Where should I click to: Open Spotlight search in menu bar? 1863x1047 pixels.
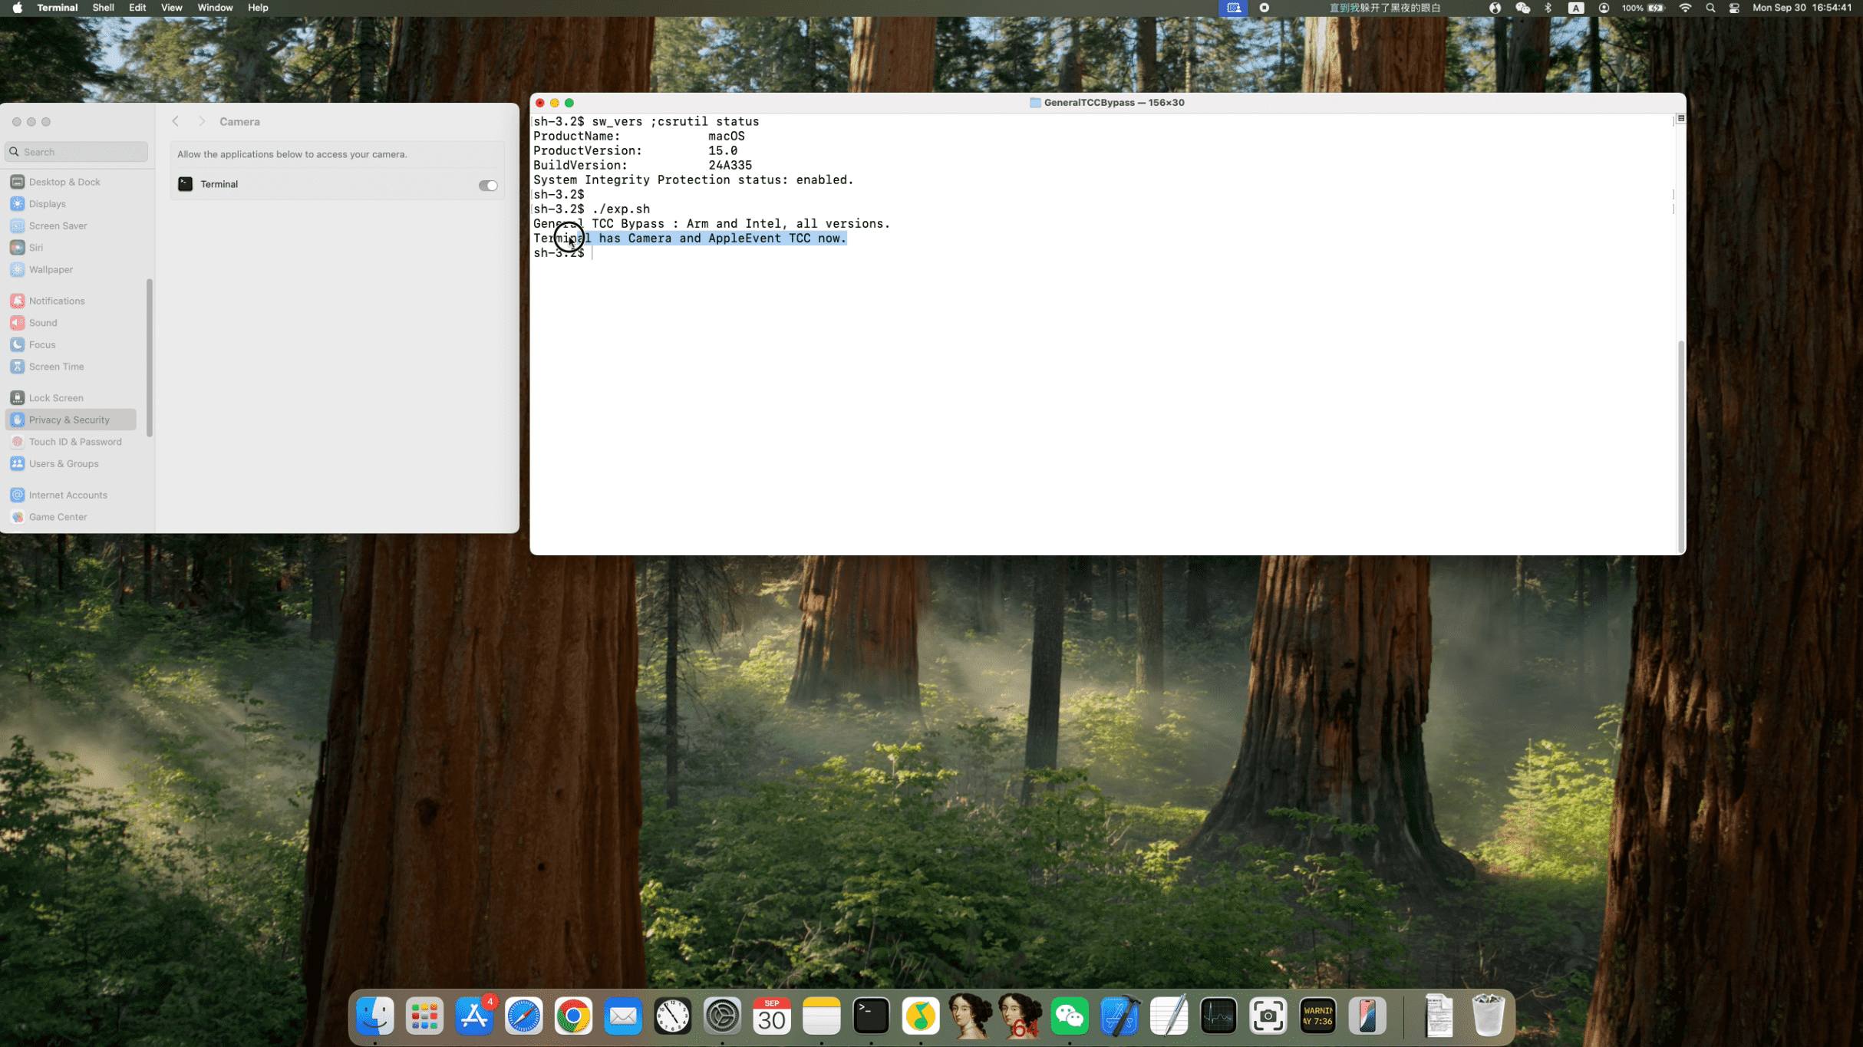tap(1710, 8)
